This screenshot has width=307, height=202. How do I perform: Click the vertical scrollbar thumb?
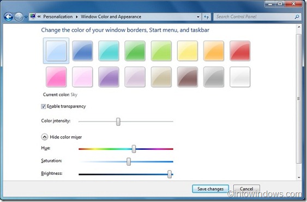299,98
